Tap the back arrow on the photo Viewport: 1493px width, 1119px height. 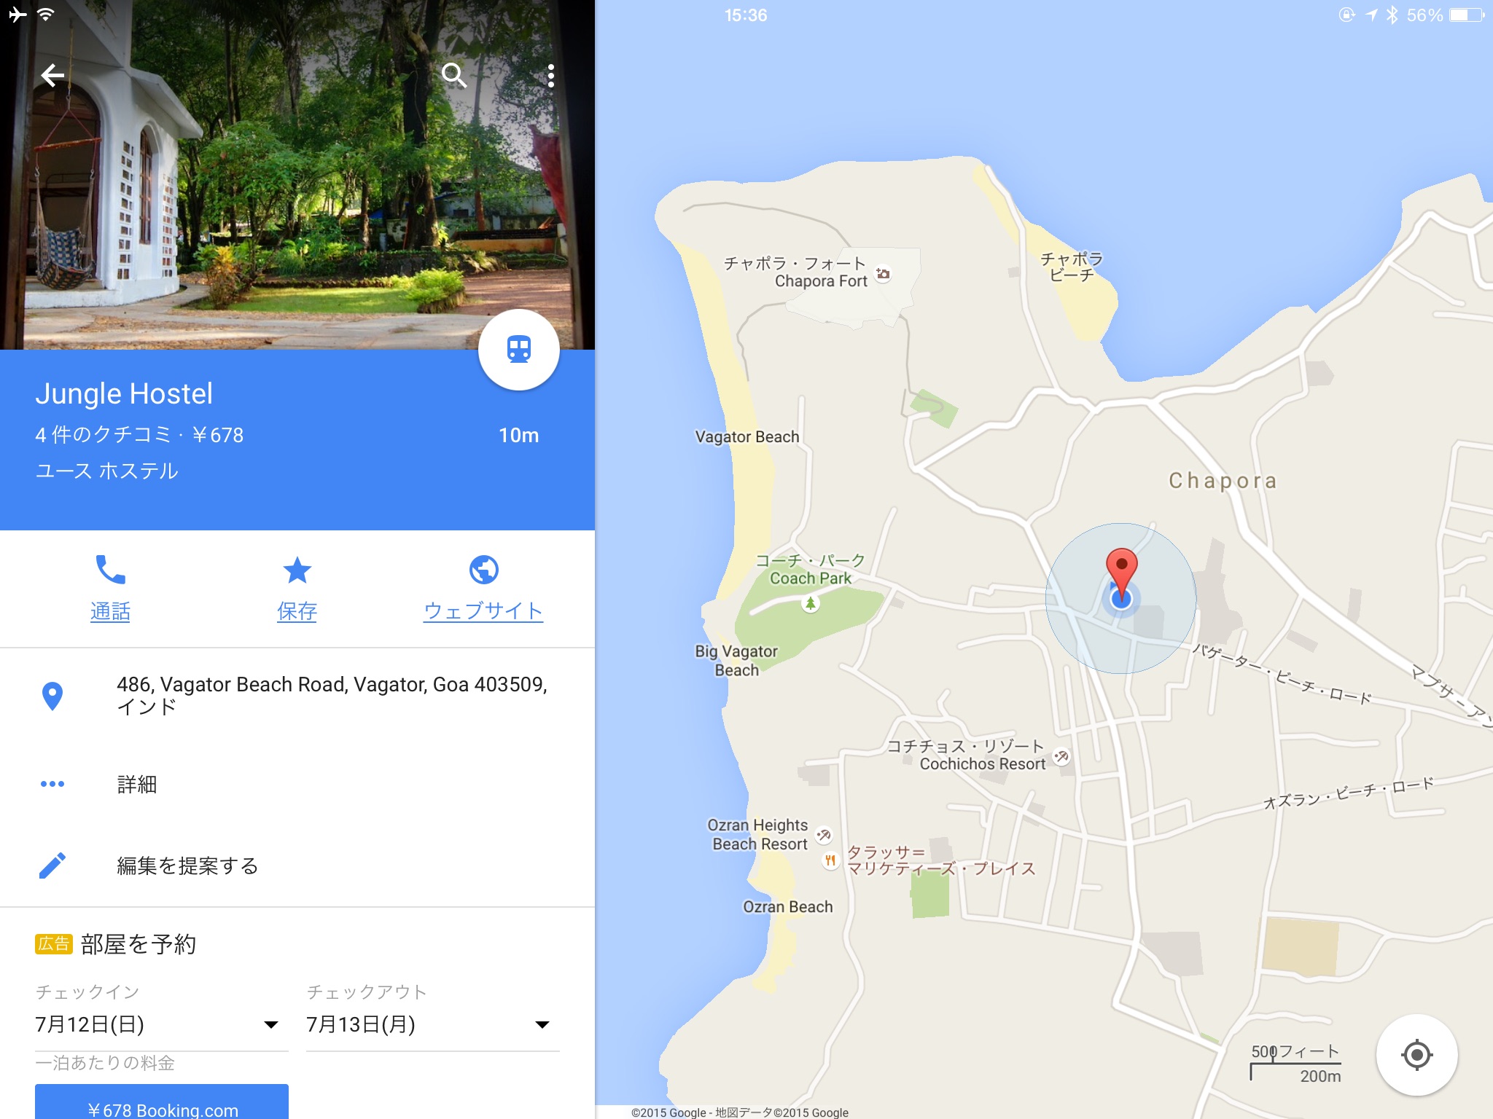tap(52, 75)
